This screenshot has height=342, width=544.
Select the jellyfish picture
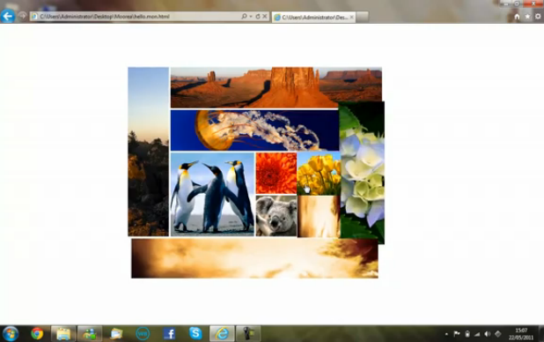pos(254,130)
